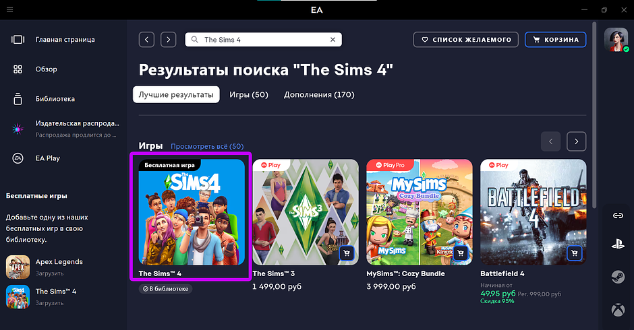Click the linked accounts chain icon
Image resolution: width=634 pixels, height=330 pixels.
[x=618, y=216]
